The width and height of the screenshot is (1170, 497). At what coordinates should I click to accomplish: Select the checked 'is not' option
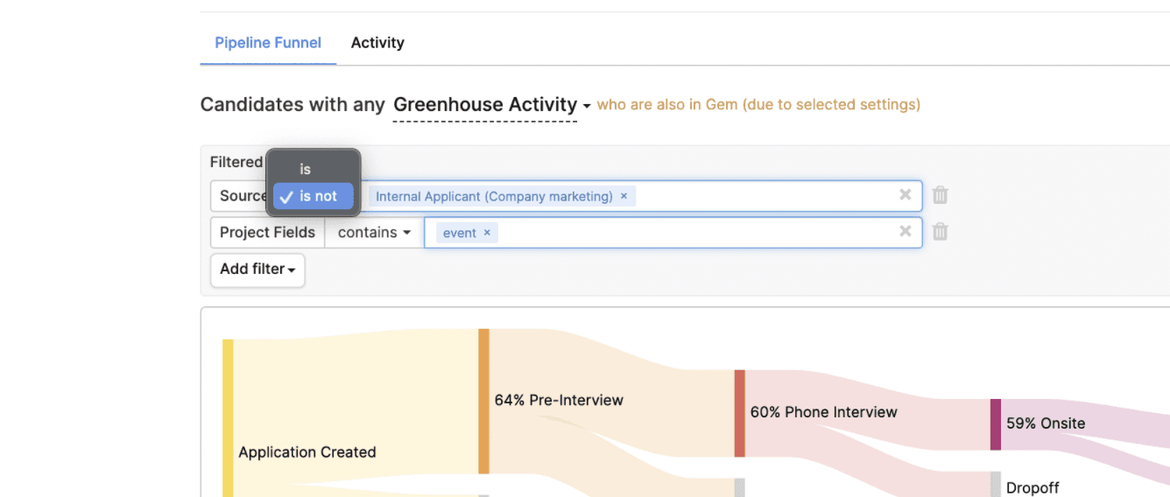(314, 197)
